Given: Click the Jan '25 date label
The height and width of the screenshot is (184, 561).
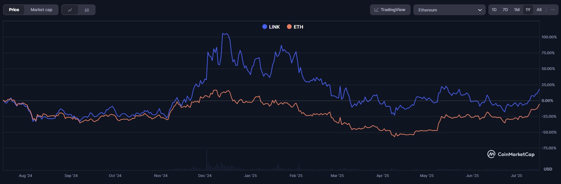Looking at the screenshot, I should (x=251, y=176).
